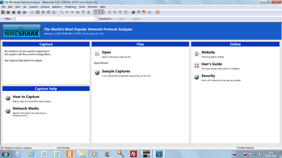Open help via lifebuoy toolbar icon
This screenshot has height=158, width=282.
tap(158, 12)
